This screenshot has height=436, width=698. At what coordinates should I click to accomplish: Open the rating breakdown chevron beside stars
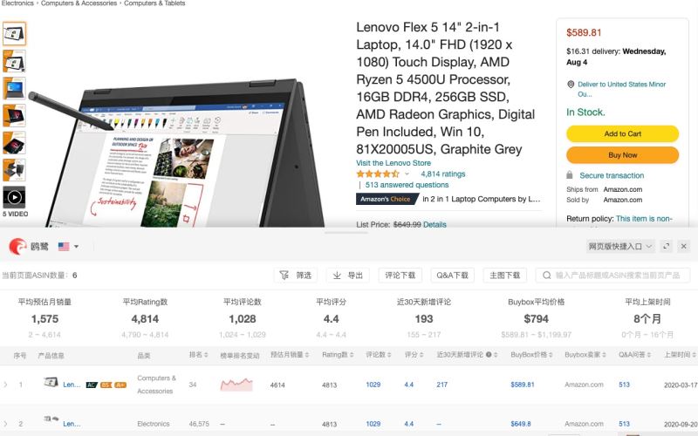pos(407,174)
